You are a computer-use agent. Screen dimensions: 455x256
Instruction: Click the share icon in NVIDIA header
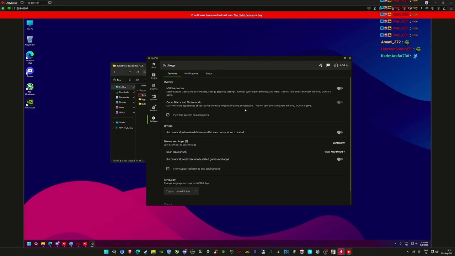click(x=320, y=65)
